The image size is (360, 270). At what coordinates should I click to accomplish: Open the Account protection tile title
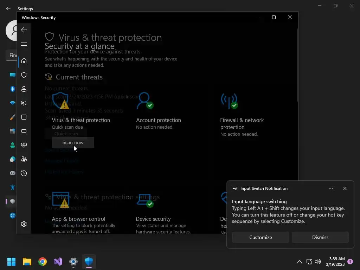pos(159,120)
